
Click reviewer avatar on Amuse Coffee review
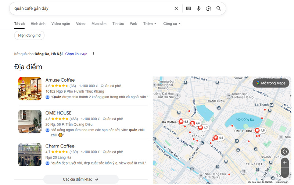pos(47,97)
